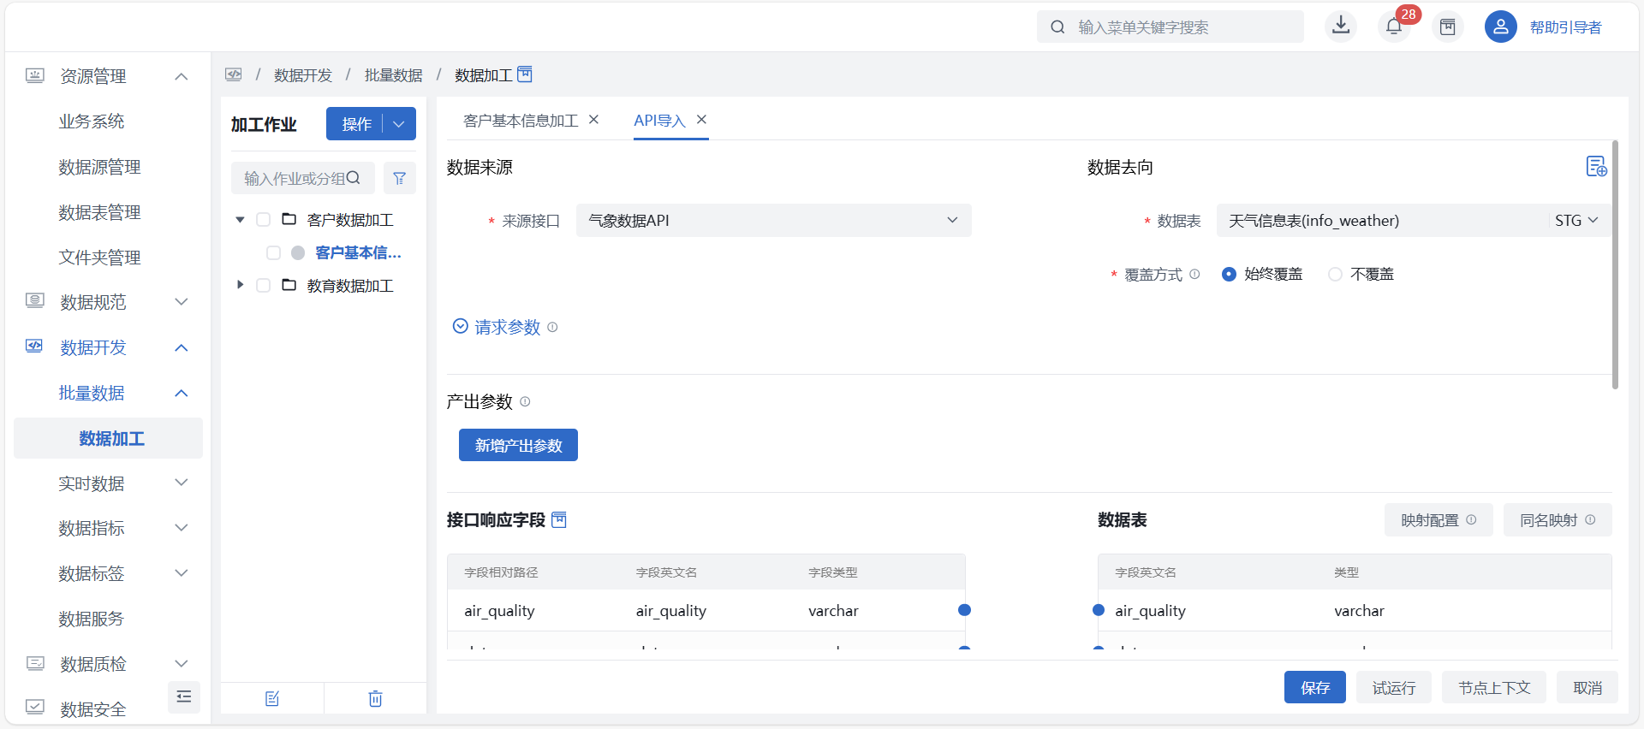Click the 节点上下文 button
This screenshot has height=729, width=1644.
click(1494, 687)
